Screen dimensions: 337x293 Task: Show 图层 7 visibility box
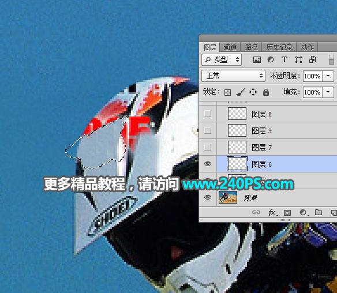[208, 147]
